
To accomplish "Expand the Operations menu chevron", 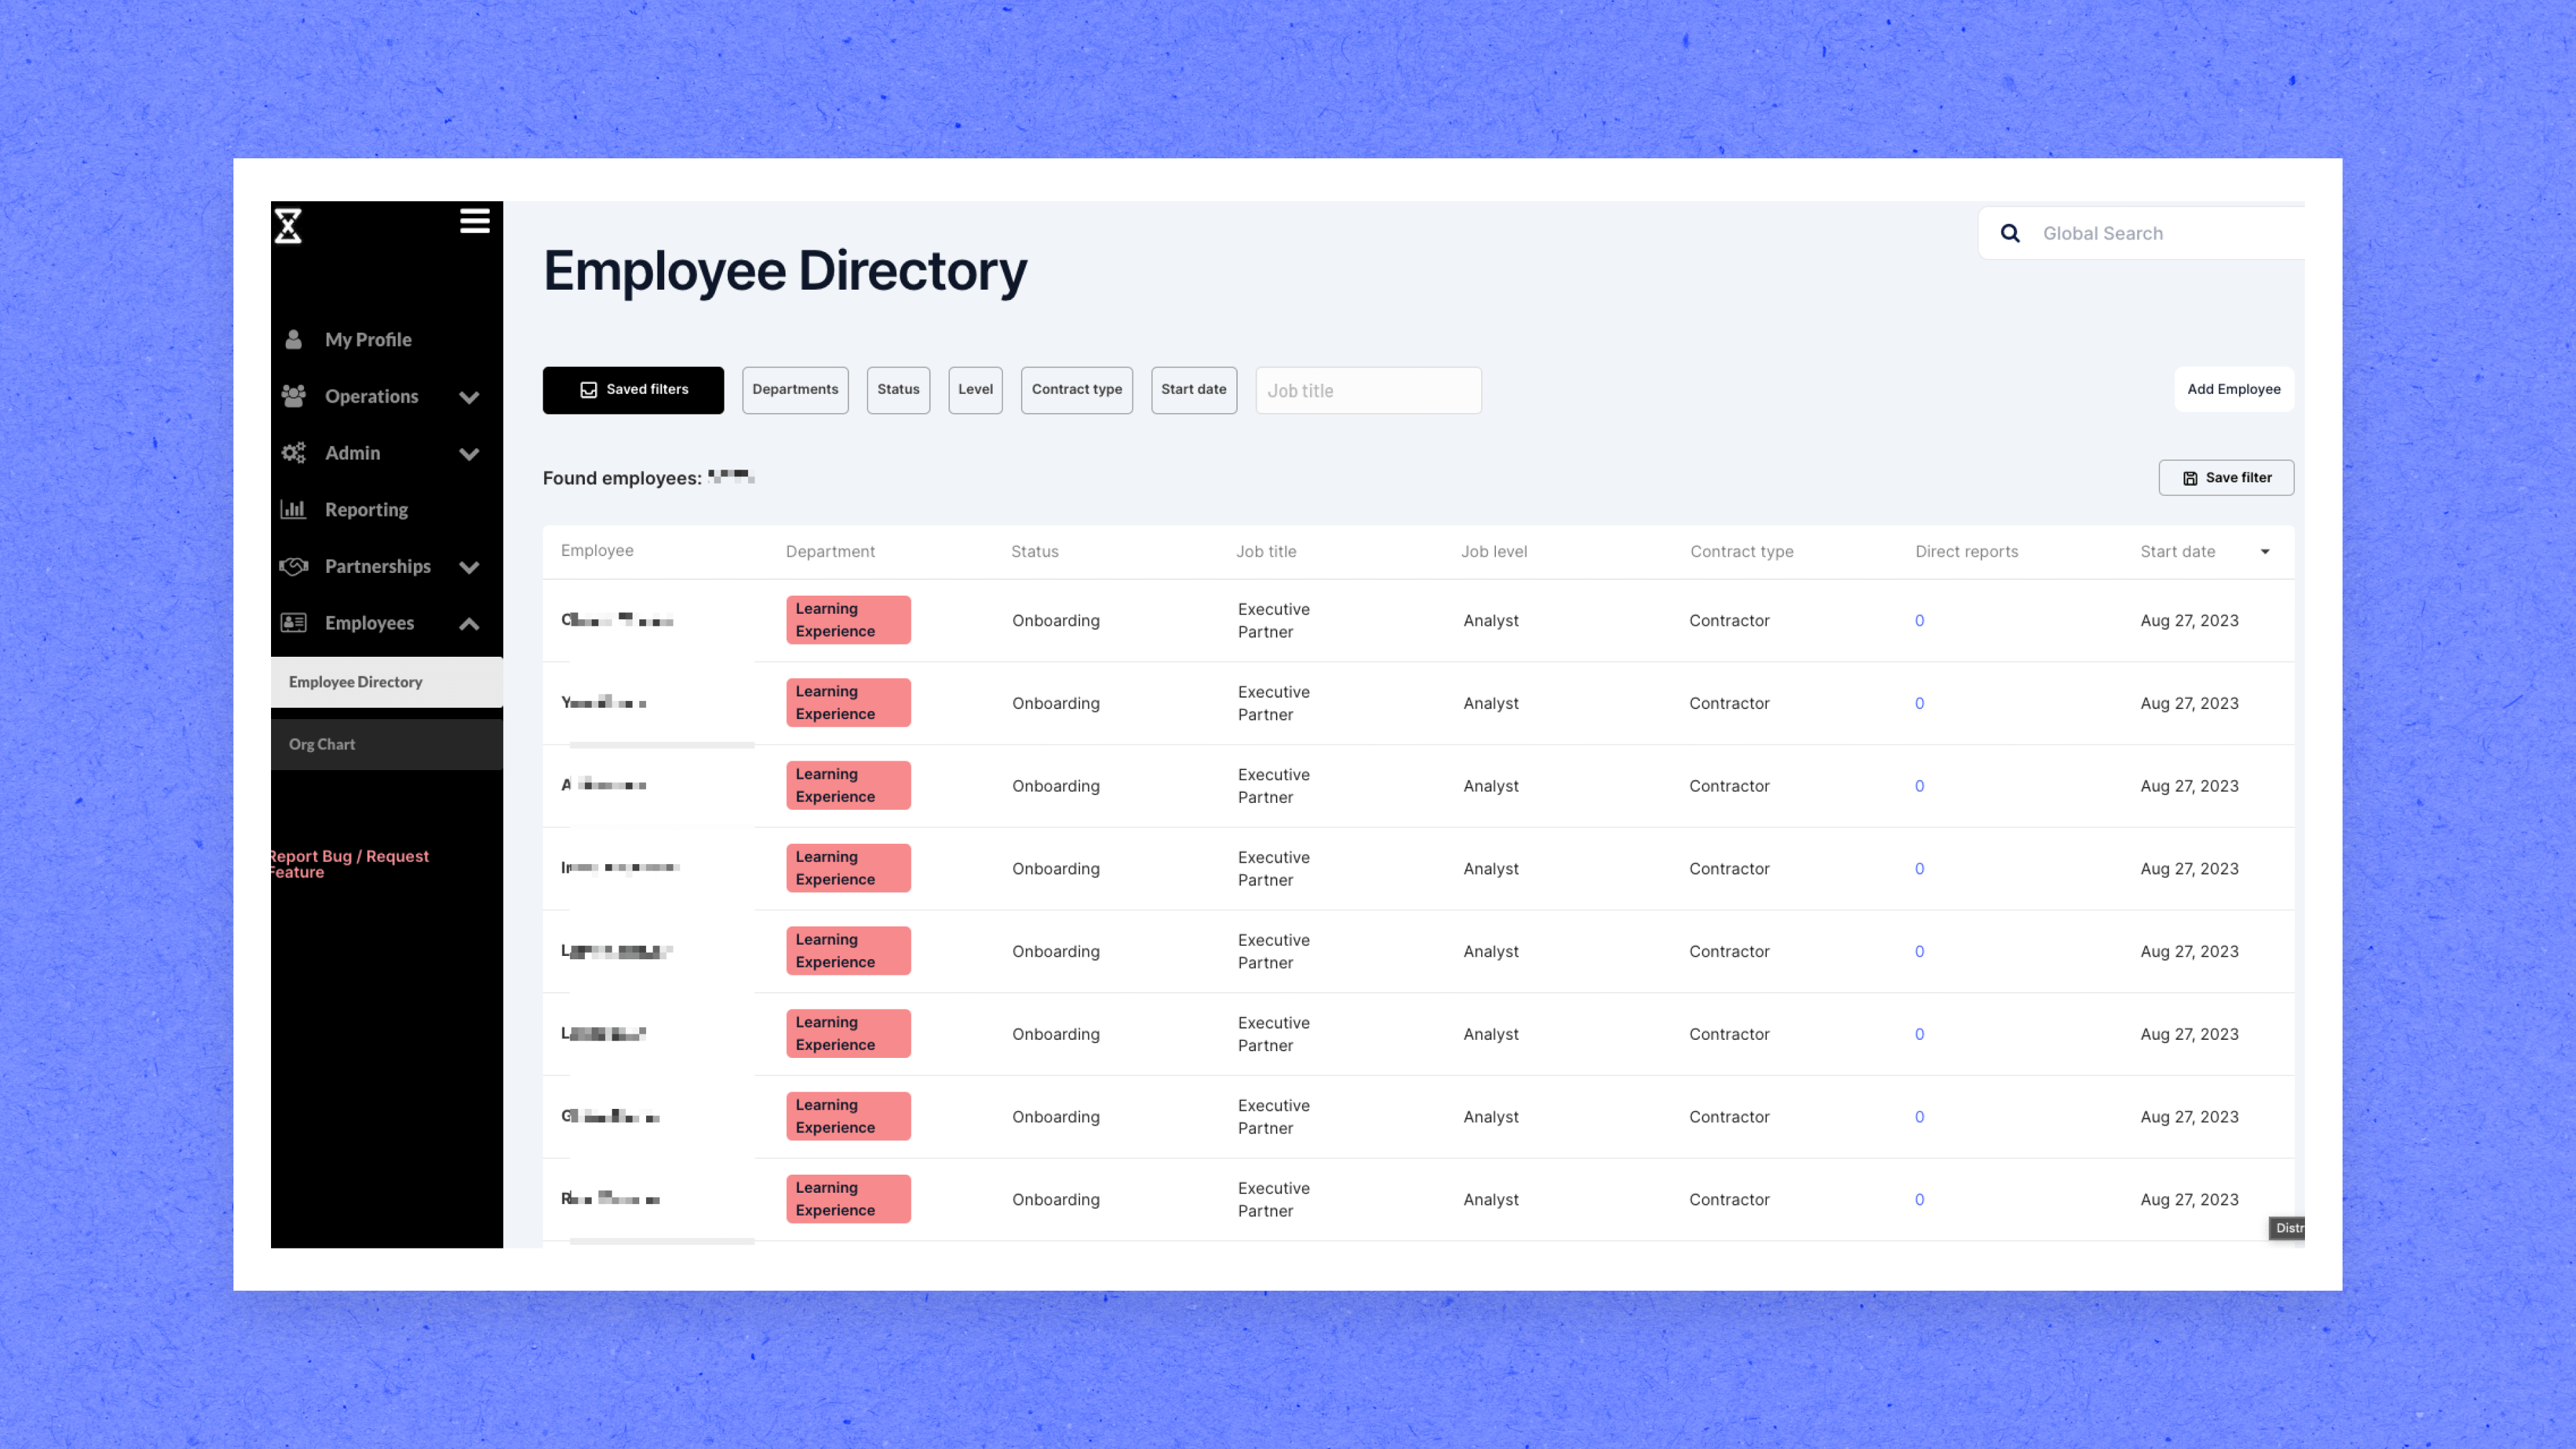I will click(x=469, y=397).
